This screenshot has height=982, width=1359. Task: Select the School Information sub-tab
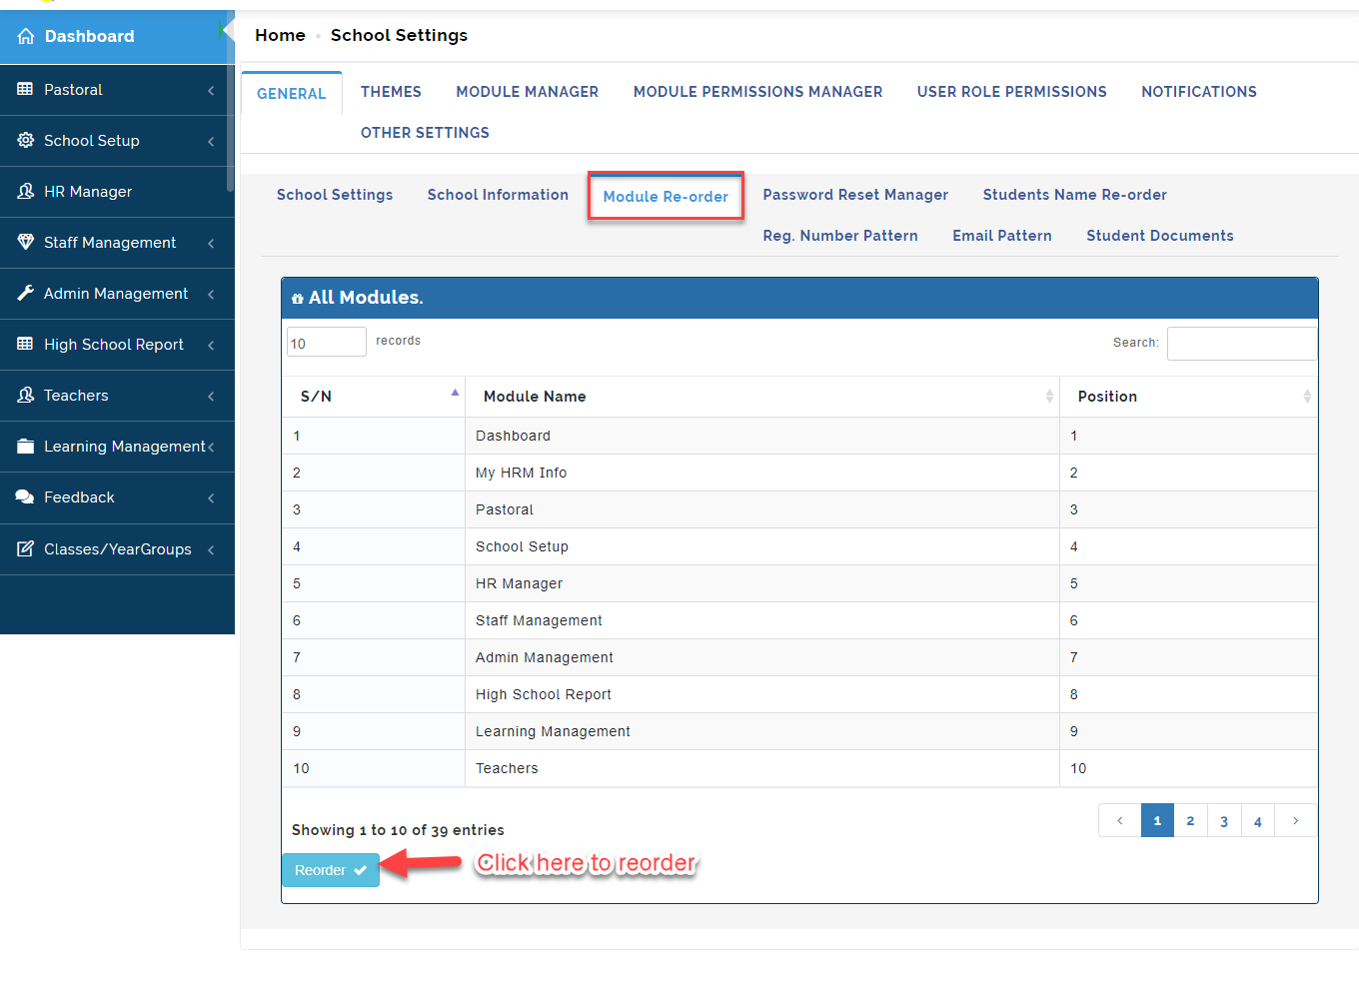pos(498,195)
